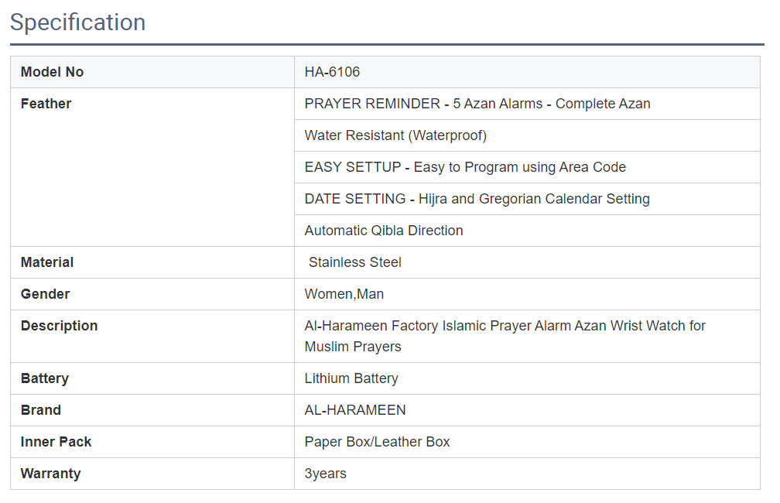Viewport: 780px width, 503px height.
Task: Click the Feather row label
Action: click(x=46, y=104)
